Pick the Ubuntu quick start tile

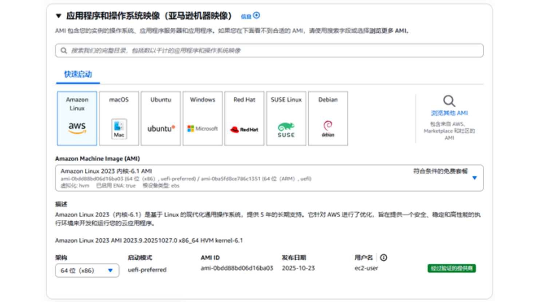161,118
